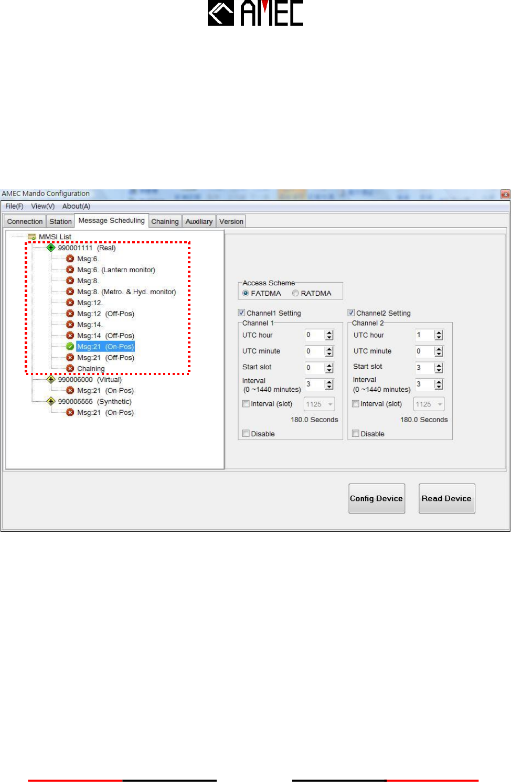Screen dimensions: 511x782
Task: Select the MMSI List root node
Action: [55, 237]
